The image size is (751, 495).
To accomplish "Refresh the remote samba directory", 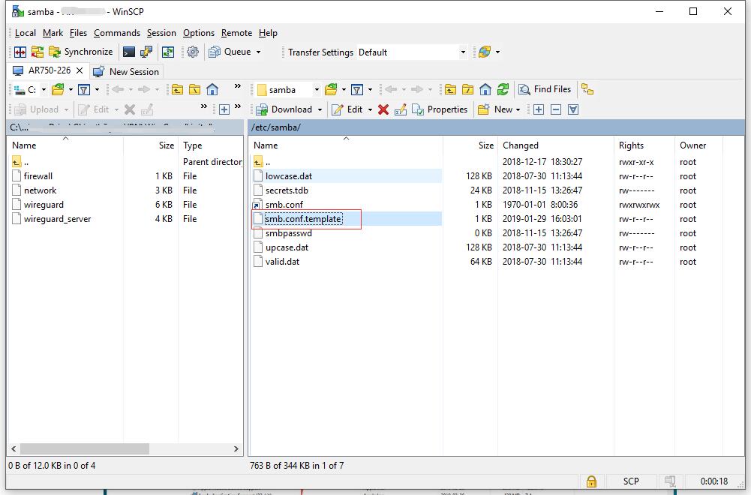I will 503,89.
